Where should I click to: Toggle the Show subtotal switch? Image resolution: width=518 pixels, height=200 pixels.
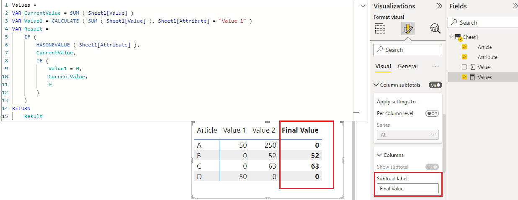pos(432,167)
